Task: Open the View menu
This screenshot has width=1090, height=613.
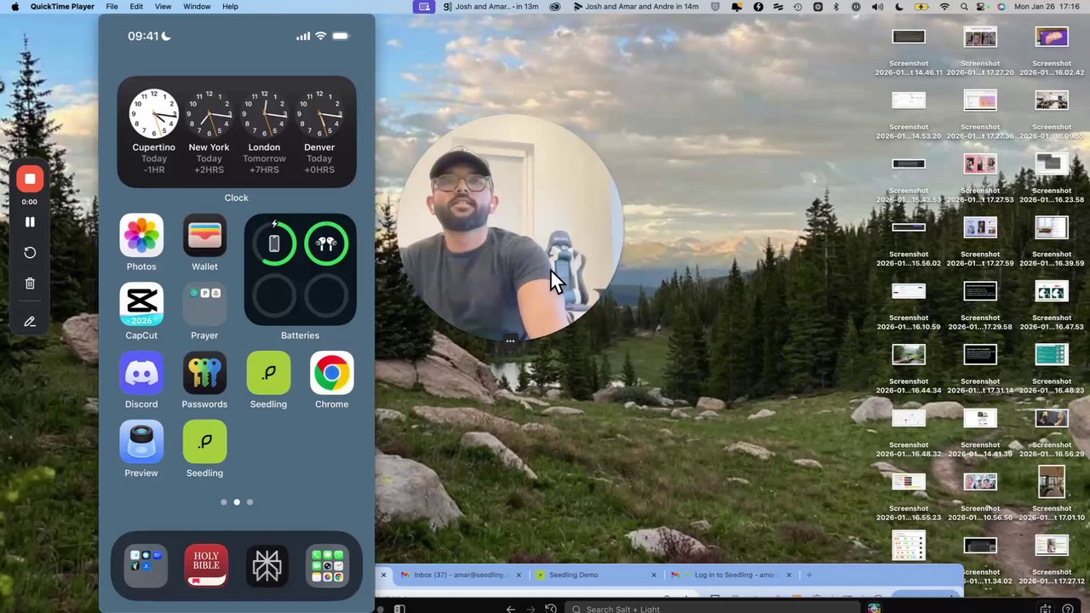Action: [x=163, y=7]
